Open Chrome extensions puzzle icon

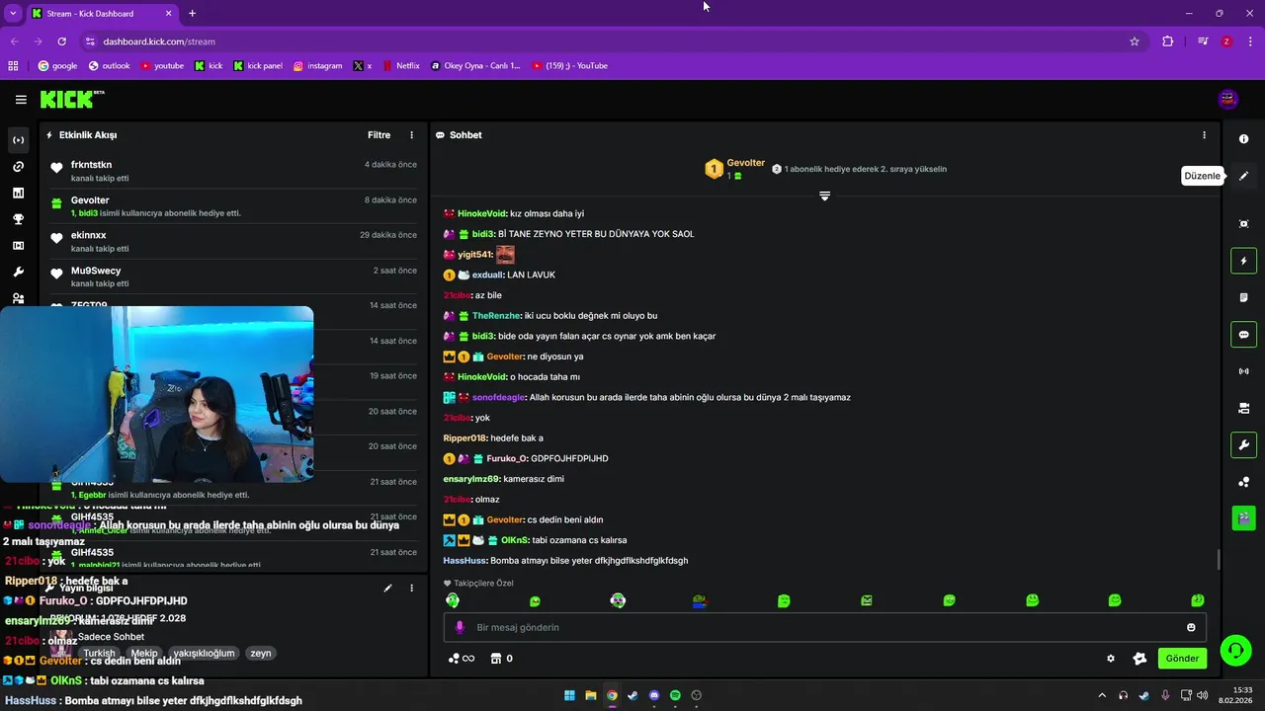point(1168,41)
